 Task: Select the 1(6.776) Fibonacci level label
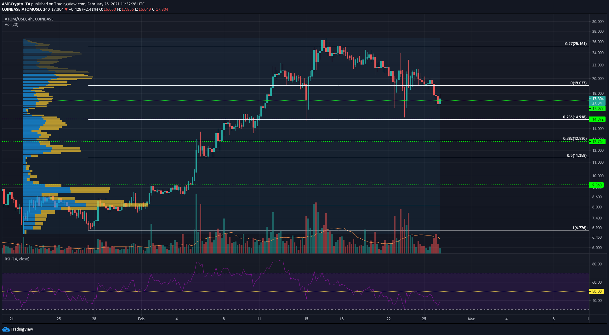click(579, 228)
